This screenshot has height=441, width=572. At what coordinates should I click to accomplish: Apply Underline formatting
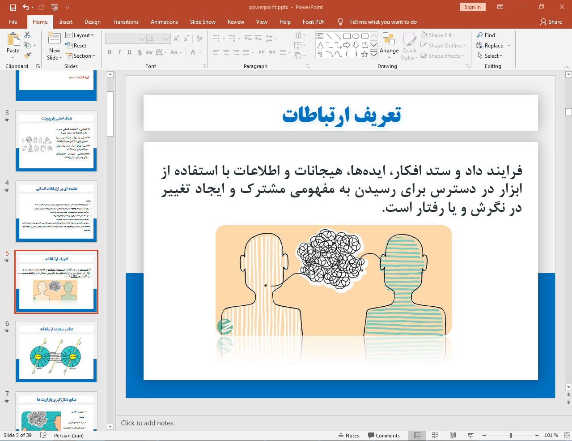pos(129,52)
